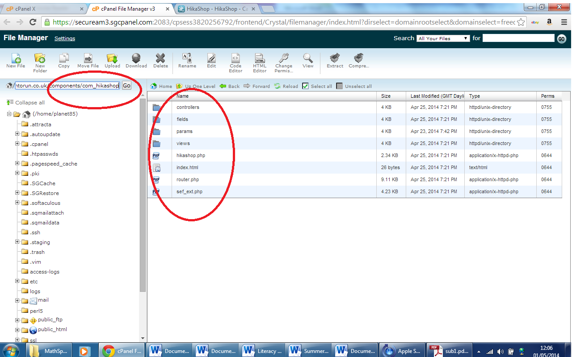Go to Home in file navigation bar
The image size is (572, 357).
point(161,86)
